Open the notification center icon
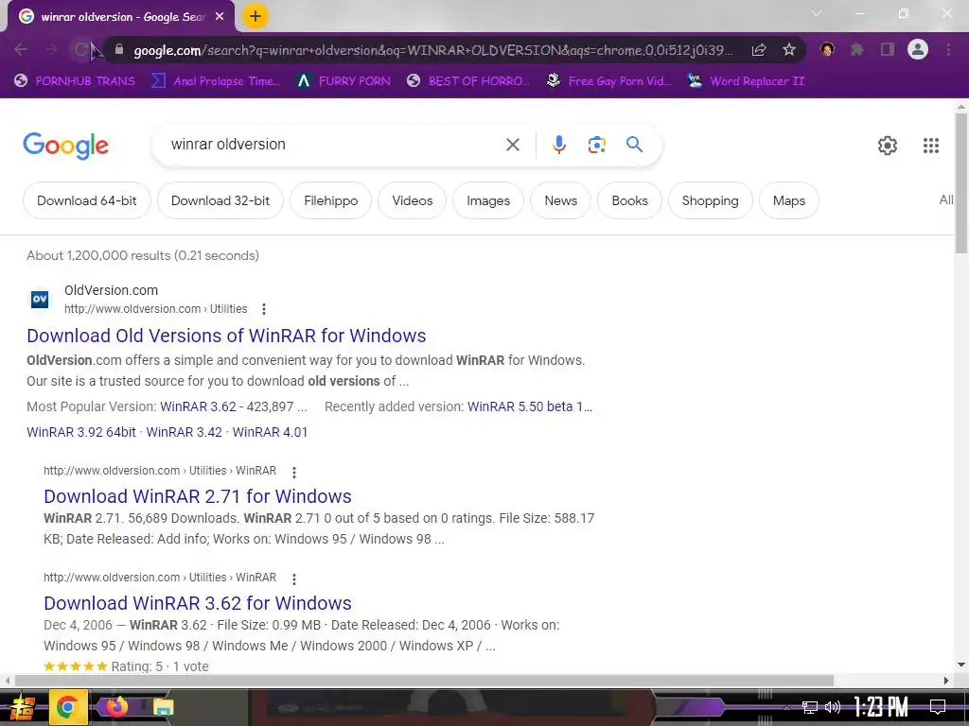The height and width of the screenshot is (726, 969). tap(938, 707)
